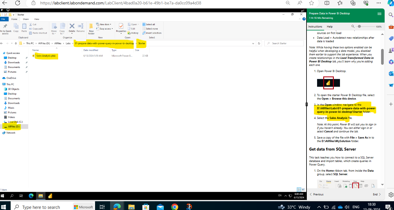Click the search icon in VM taskbar
The image size is (394, 210).
click(x=12, y=196)
